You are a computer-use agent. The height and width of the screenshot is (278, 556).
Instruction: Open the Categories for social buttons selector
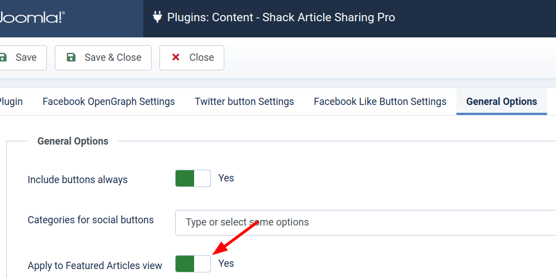(x=365, y=223)
